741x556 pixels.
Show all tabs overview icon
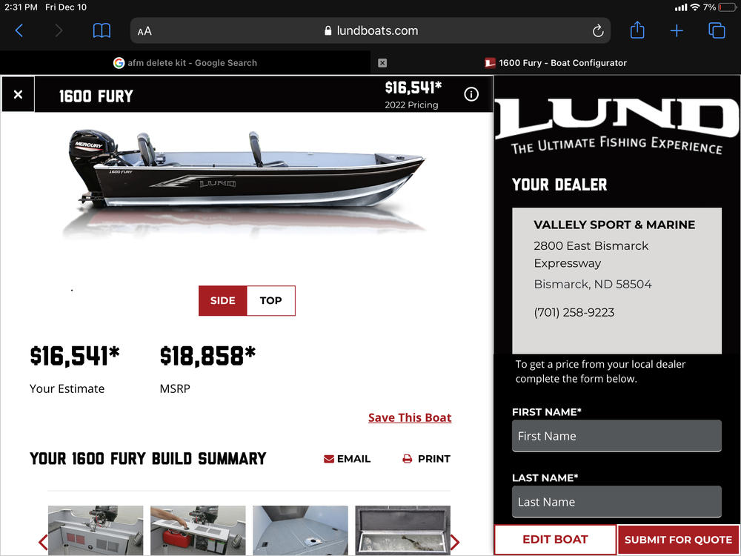click(x=717, y=30)
